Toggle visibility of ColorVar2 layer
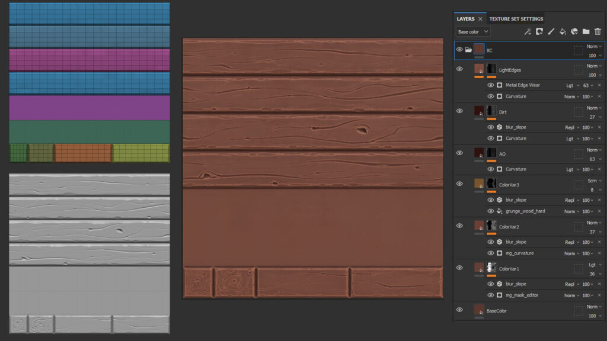 (459, 226)
